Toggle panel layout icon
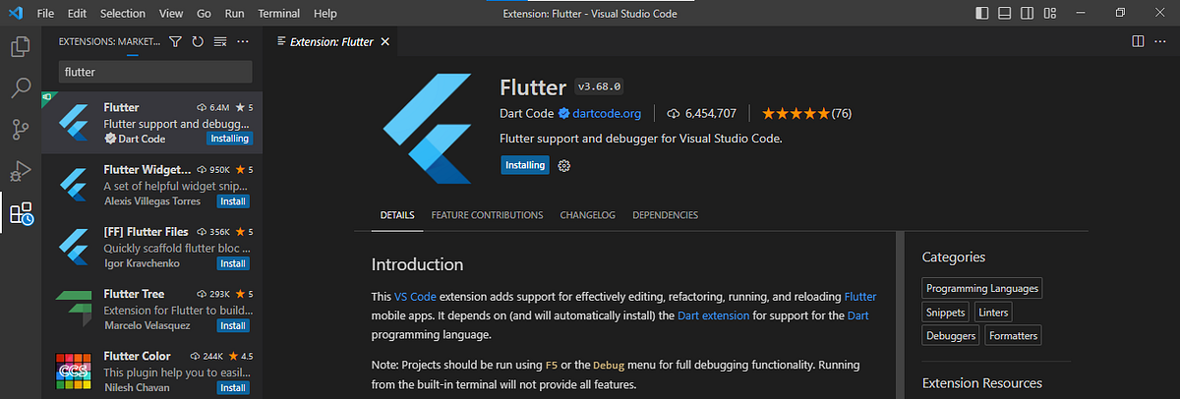Image resolution: width=1180 pixels, height=399 pixels. (x=1004, y=14)
